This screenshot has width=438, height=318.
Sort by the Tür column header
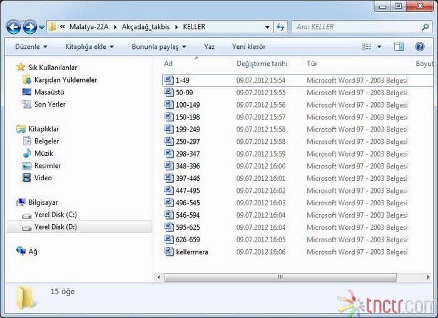pos(312,63)
